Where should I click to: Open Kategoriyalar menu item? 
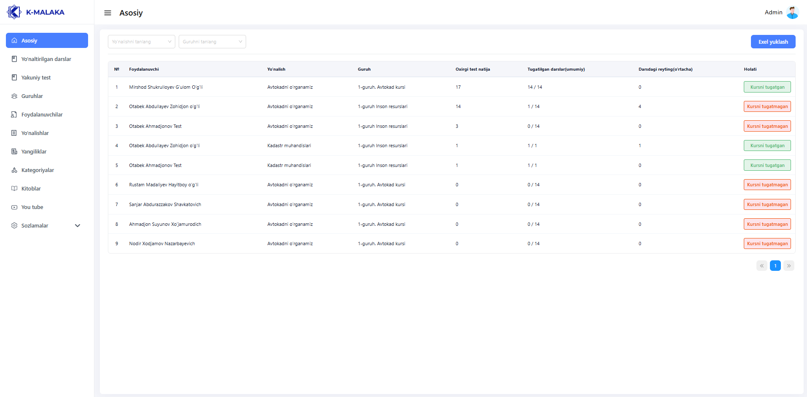click(x=47, y=170)
